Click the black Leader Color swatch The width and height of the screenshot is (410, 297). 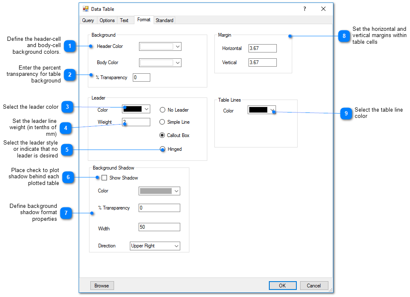click(133, 109)
